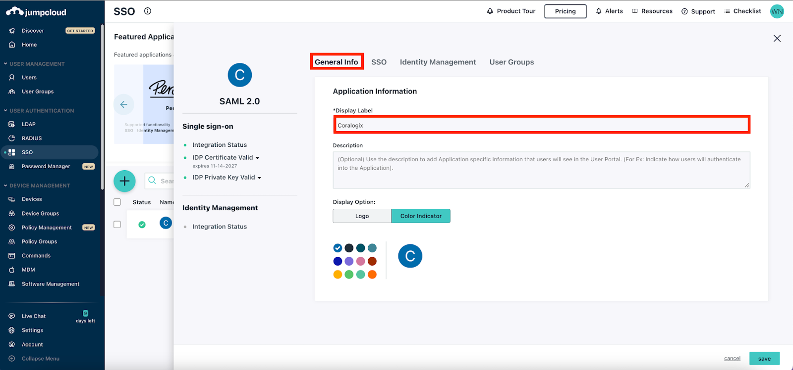Click the Software Management icon

12,284
